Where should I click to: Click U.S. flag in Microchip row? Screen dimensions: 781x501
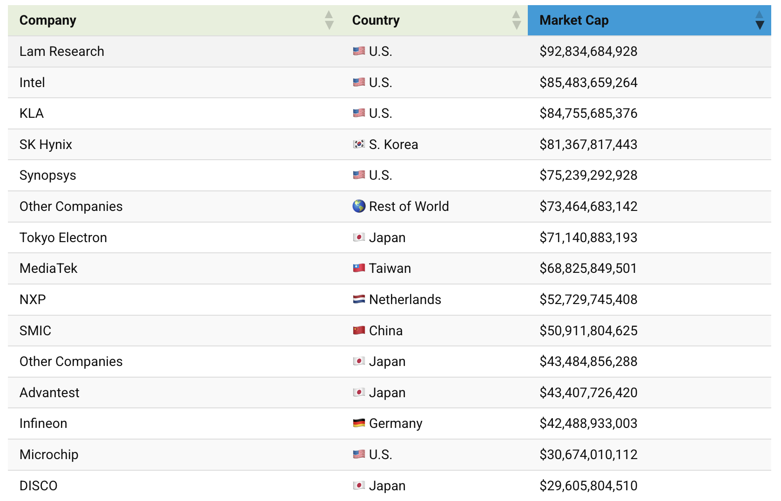tap(359, 454)
